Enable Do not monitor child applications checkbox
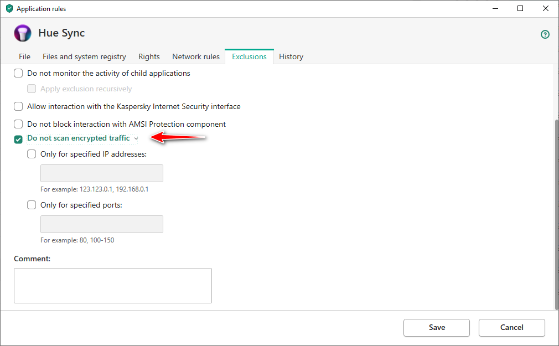 click(18, 73)
